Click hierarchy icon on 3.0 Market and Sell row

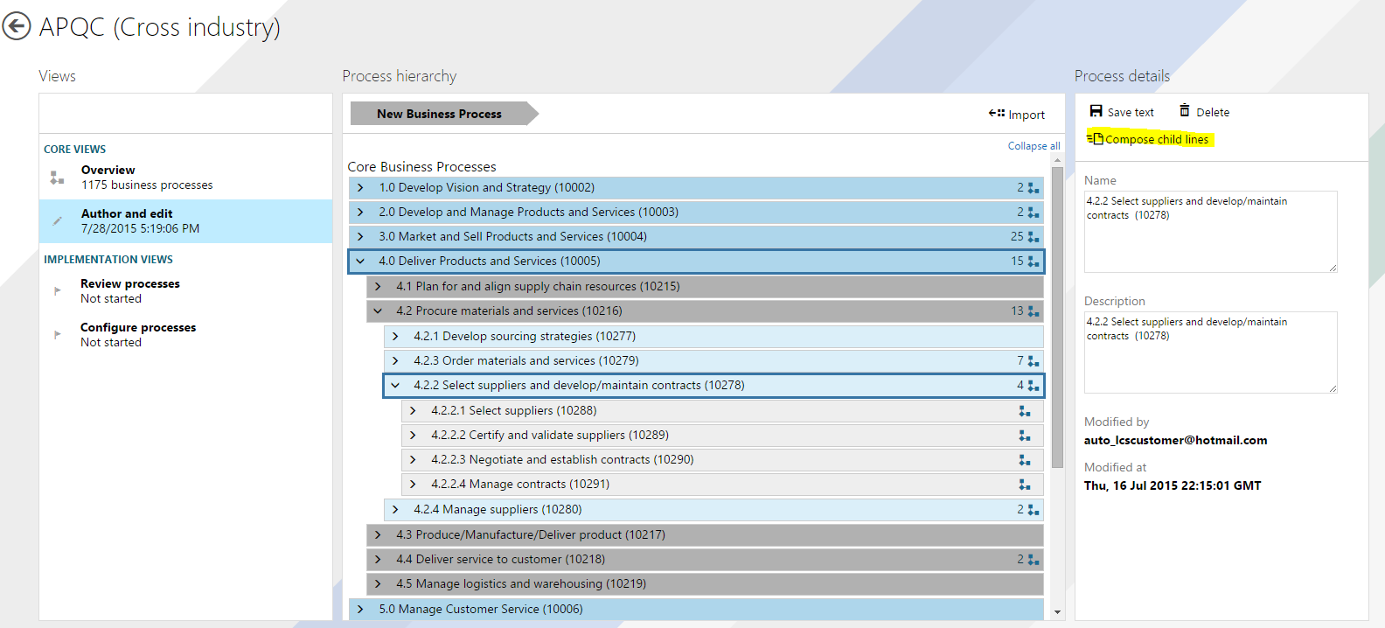coord(1034,237)
